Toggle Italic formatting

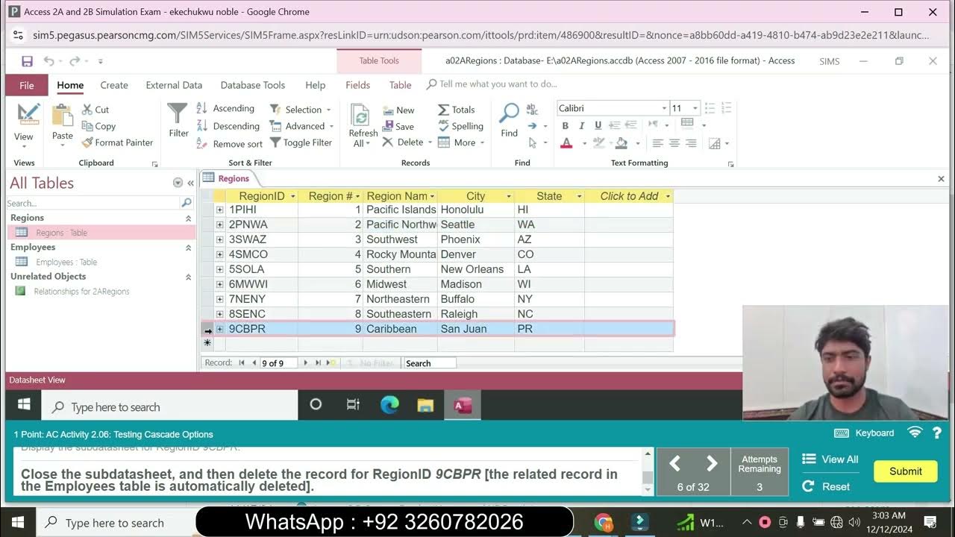(x=581, y=125)
